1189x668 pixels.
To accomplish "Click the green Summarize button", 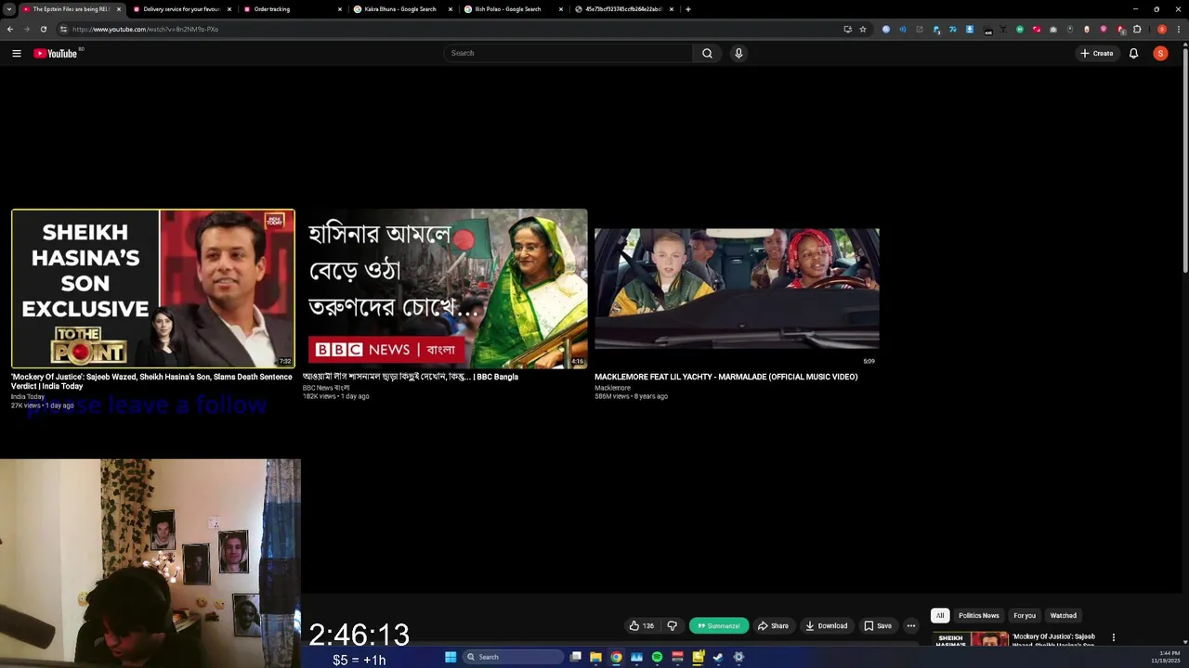I will pyautogui.click(x=719, y=625).
